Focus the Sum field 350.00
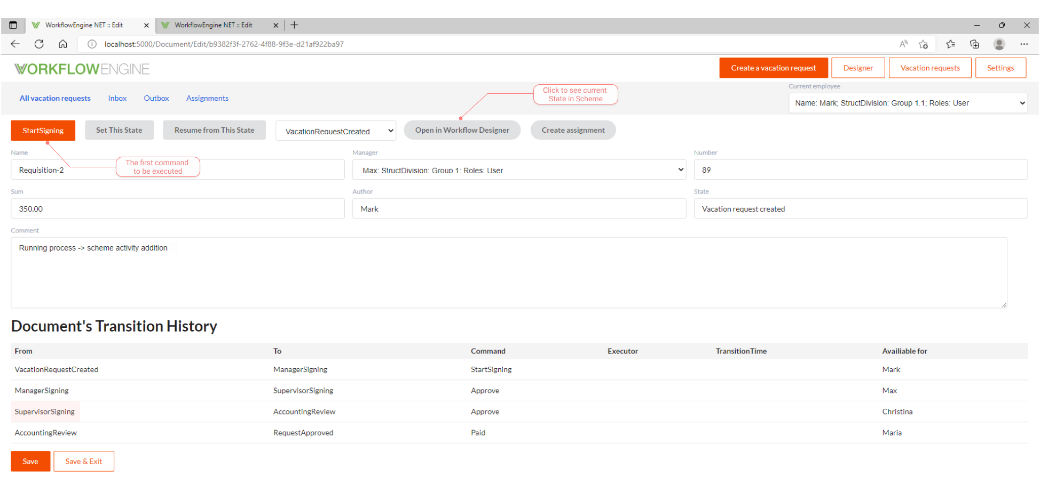 (x=178, y=208)
